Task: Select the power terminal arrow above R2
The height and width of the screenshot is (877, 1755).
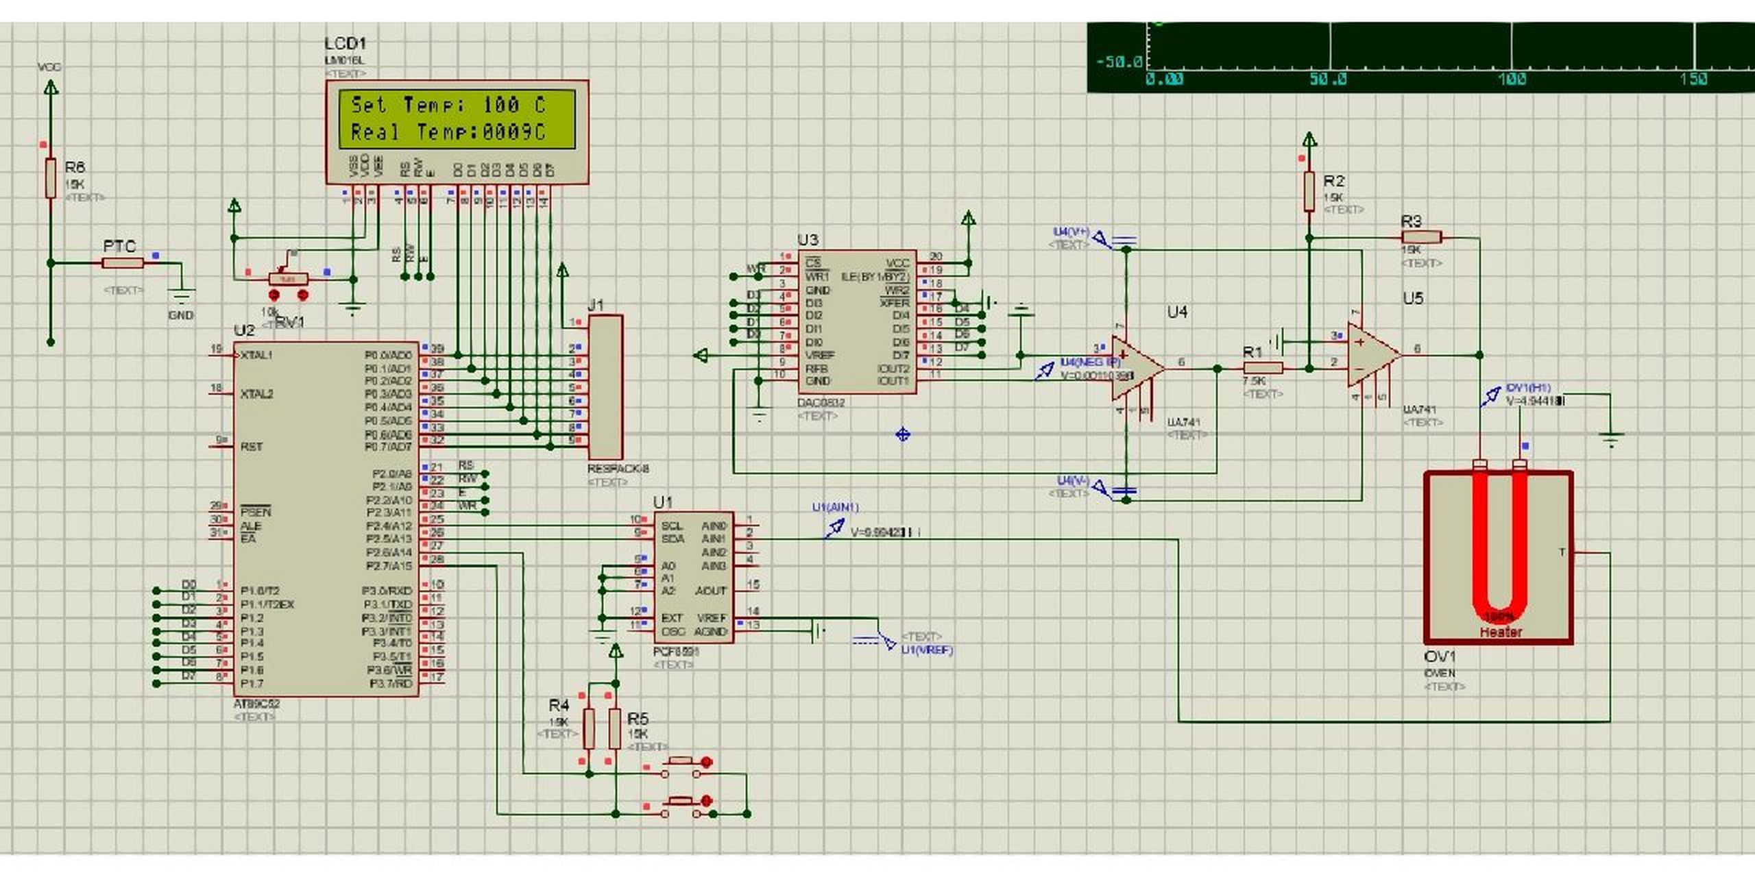Action: (x=1309, y=140)
